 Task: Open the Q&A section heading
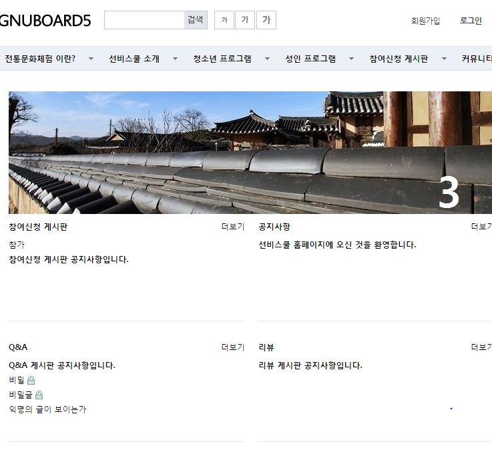pos(18,347)
